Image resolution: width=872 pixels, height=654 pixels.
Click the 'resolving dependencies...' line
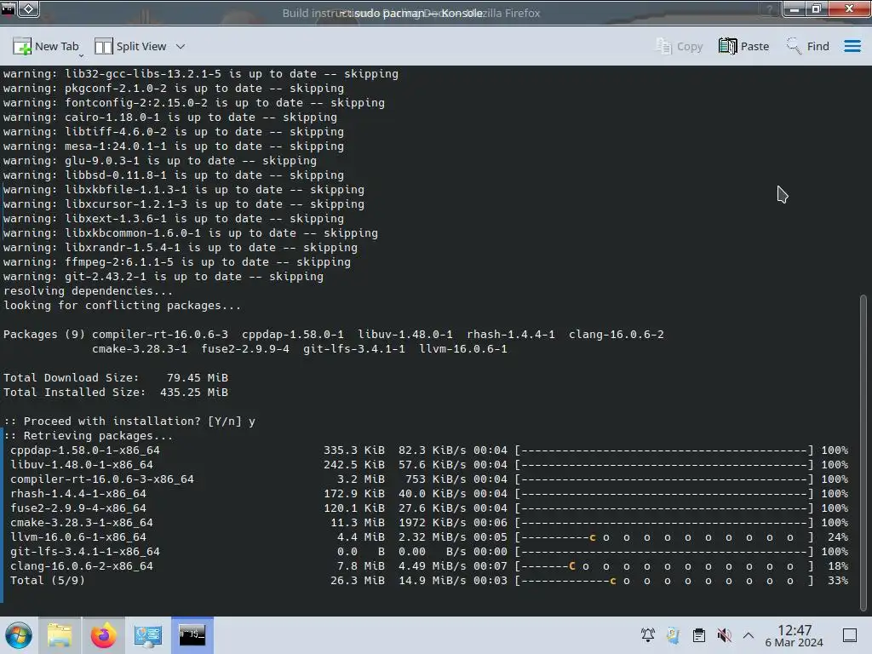point(88,291)
